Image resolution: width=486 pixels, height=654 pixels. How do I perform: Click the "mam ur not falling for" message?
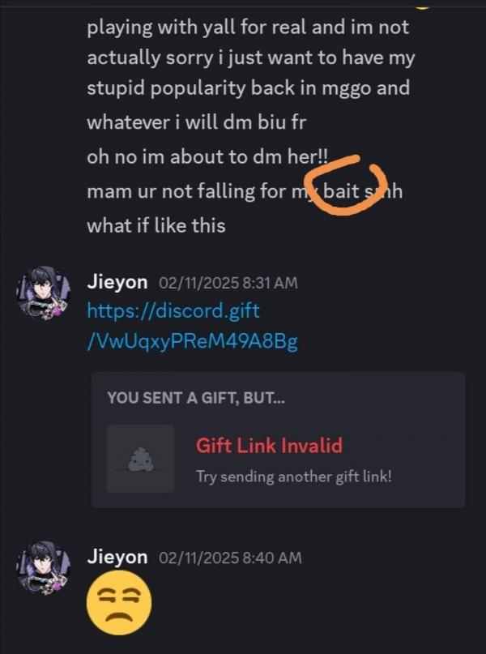pyautogui.click(x=245, y=191)
